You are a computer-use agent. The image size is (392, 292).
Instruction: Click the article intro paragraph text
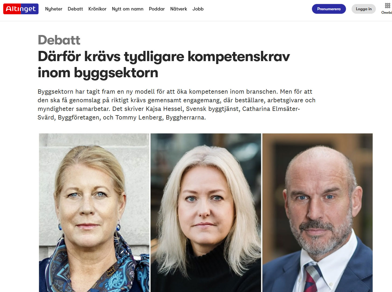pyautogui.click(x=176, y=104)
